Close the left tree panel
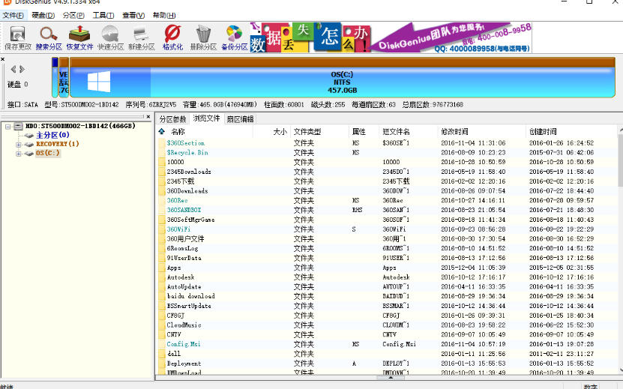 click(x=148, y=117)
